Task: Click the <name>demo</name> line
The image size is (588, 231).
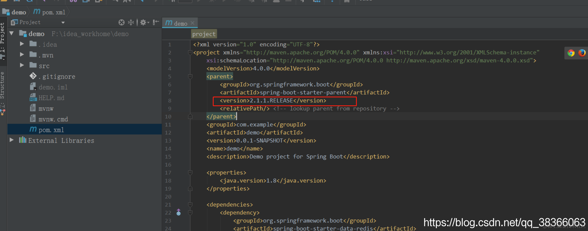Action: pos(235,149)
